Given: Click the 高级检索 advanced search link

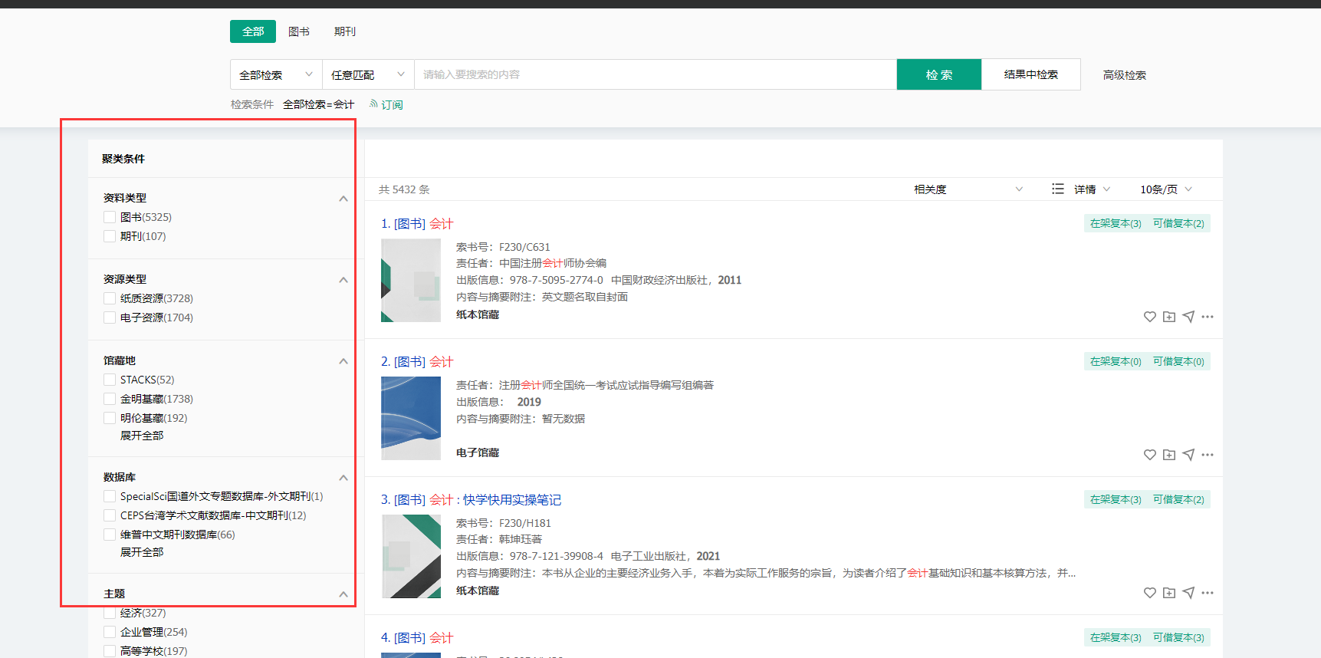Looking at the screenshot, I should tap(1124, 75).
